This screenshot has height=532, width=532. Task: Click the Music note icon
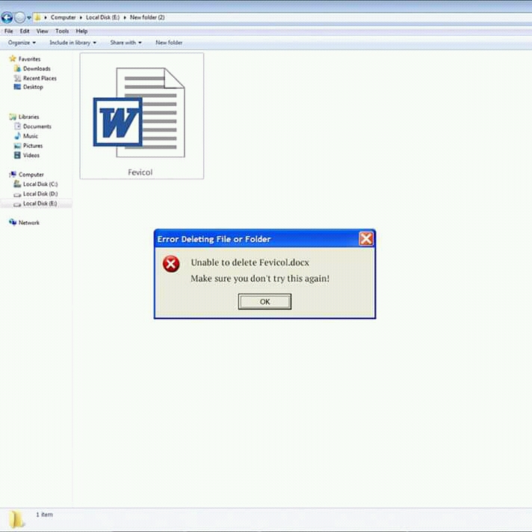pyautogui.click(x=17, y=136)
